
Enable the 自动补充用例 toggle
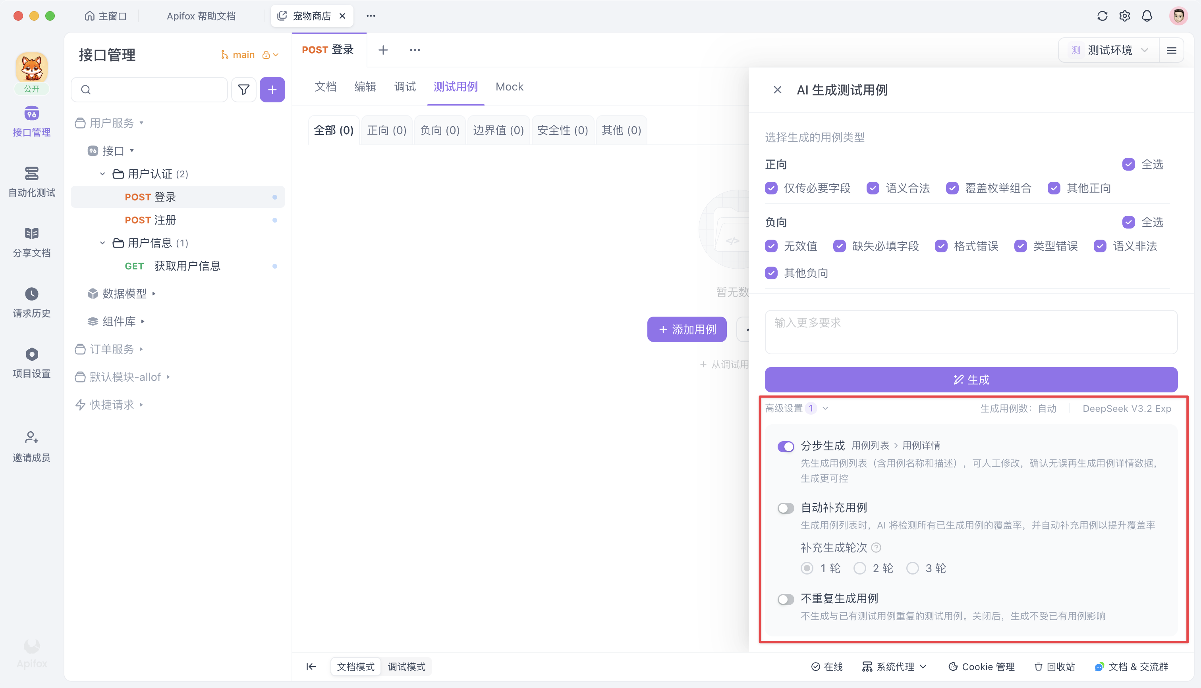pos(786,508)
